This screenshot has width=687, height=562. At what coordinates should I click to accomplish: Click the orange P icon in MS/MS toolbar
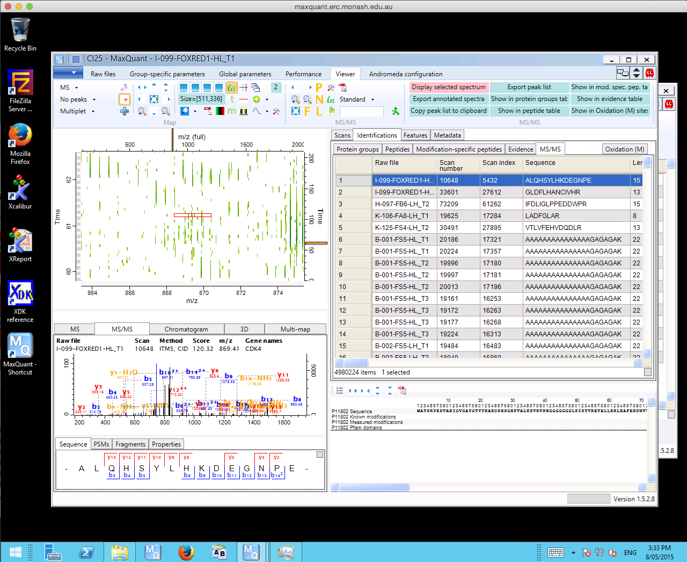click(319, 87)
